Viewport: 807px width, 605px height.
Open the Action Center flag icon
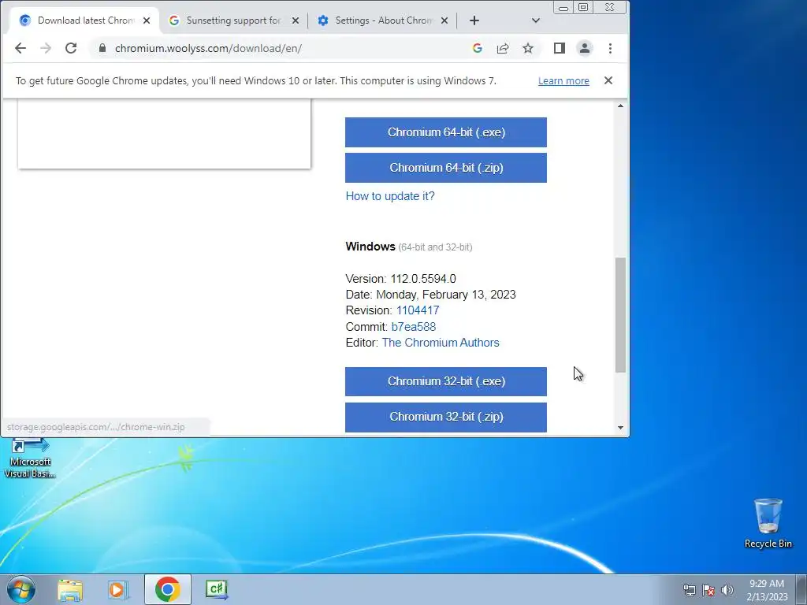click(x=708, y=590)
